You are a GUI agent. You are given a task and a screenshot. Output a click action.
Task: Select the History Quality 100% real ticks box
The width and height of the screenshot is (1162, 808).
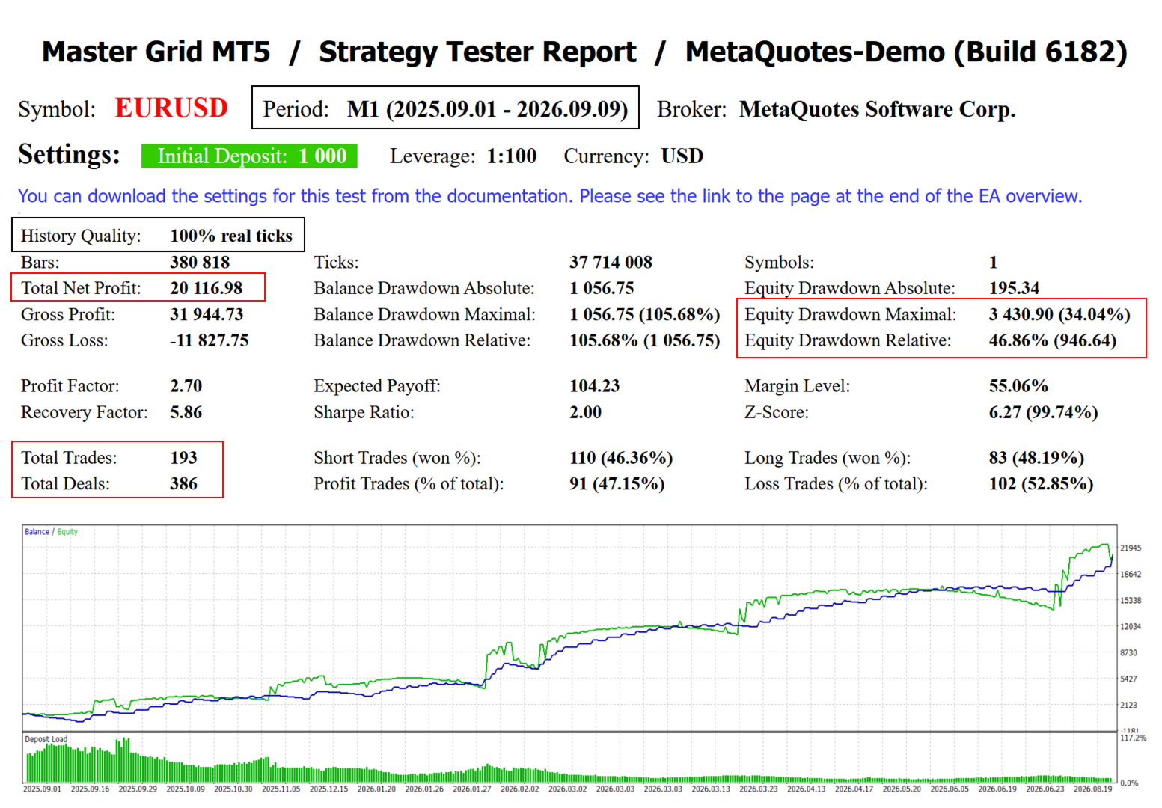point(158,235)
